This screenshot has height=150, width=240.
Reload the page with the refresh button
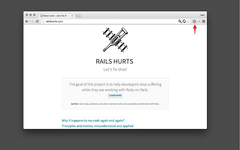tap(37, 21)
